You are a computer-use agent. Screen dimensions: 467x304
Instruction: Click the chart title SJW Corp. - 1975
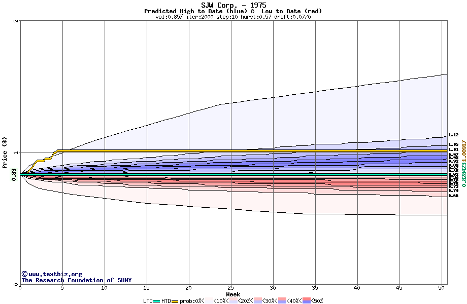click(233, 5)
